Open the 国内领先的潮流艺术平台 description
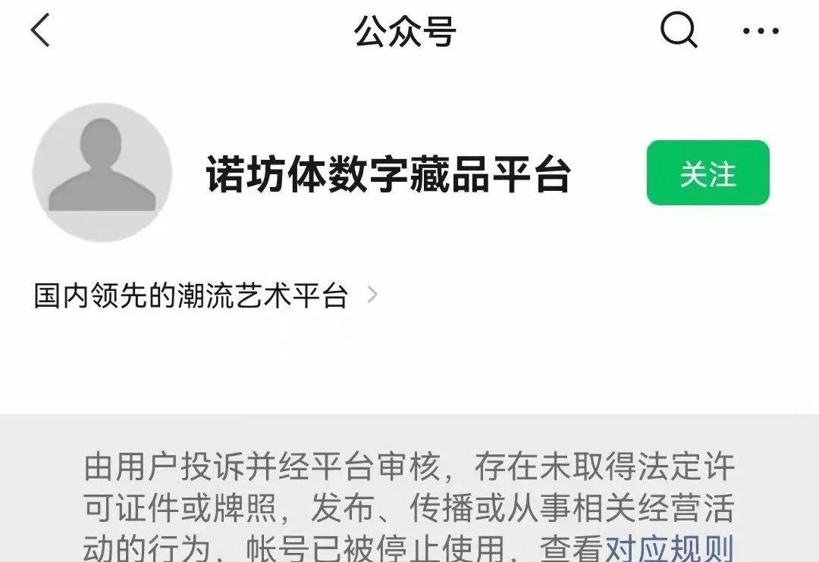The width and height of the screenshot is (819, 562). tap(190, 295)
